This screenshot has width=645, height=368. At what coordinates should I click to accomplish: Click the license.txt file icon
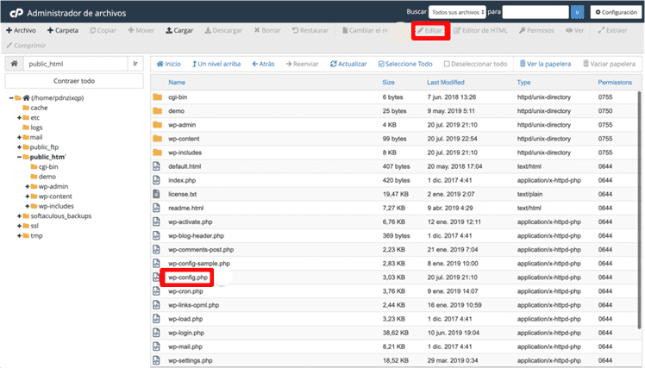click(156, 194)
